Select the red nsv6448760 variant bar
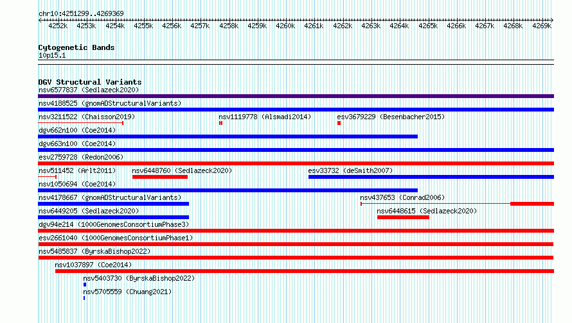This screenshot has height=323, width=572. pyautogui.click(x=160, y=177)
